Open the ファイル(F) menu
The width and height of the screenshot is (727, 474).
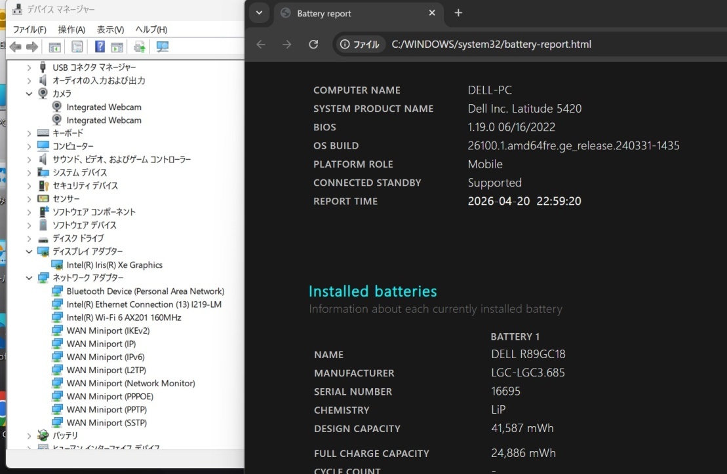(x=29, y=29)
